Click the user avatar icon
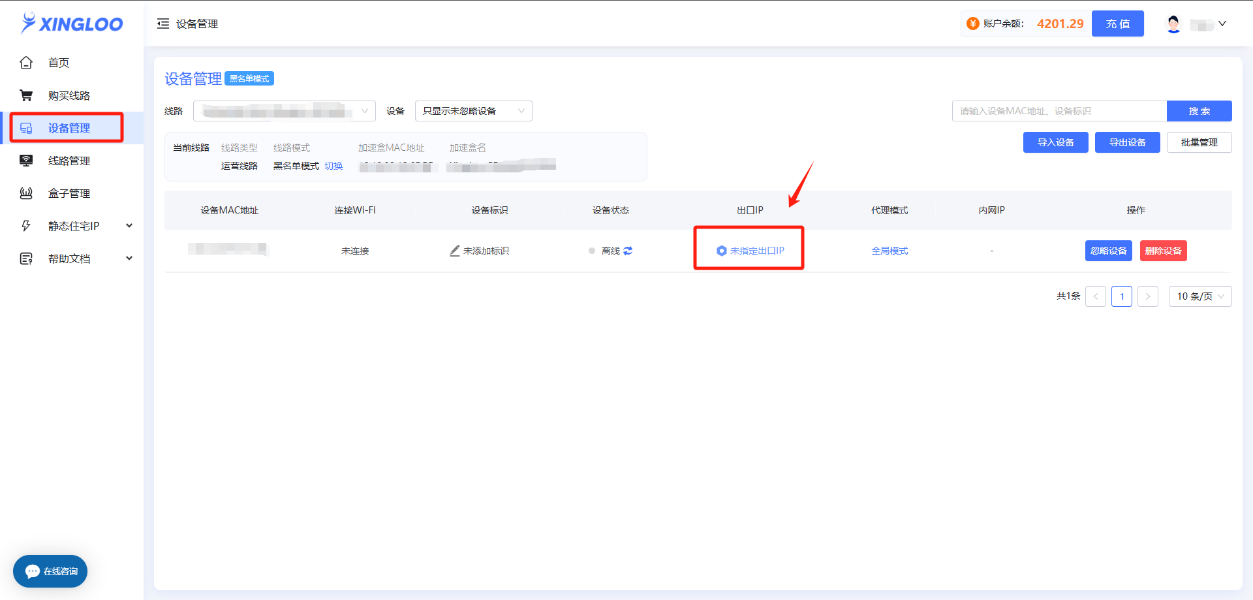This screenshot has width=1253, height=600. 1173,24
